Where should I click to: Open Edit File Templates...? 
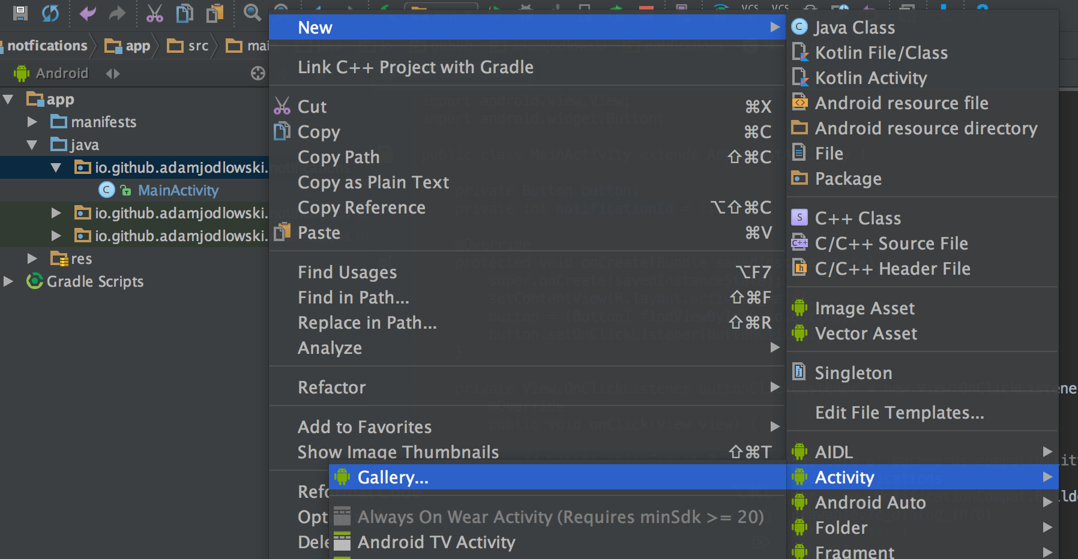point(922,413)
